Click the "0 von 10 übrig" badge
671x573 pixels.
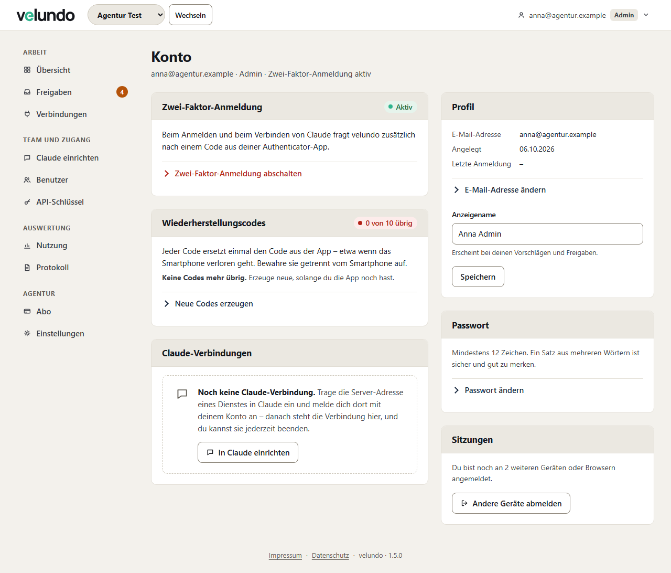(x=385, y=223)
